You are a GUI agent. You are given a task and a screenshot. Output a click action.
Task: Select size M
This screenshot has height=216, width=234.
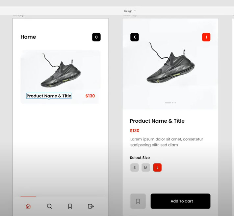146,168
